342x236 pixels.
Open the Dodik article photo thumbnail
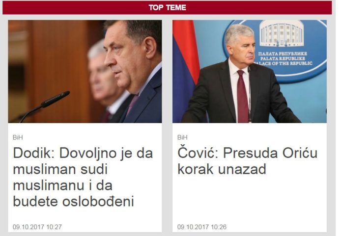[x=85, y=72]
